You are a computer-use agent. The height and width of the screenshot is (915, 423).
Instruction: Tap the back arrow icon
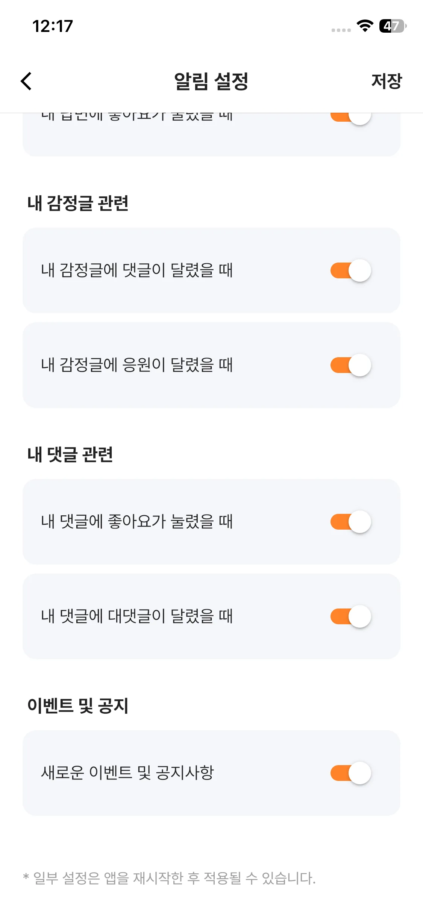tap(26, 81)
